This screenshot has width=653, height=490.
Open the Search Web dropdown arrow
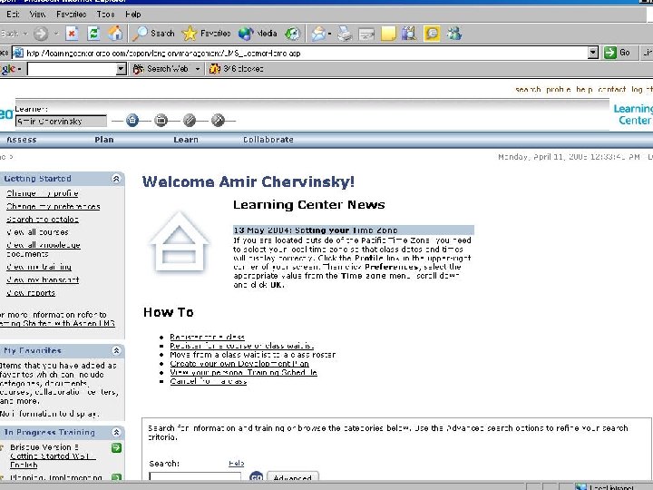(198, 69)
